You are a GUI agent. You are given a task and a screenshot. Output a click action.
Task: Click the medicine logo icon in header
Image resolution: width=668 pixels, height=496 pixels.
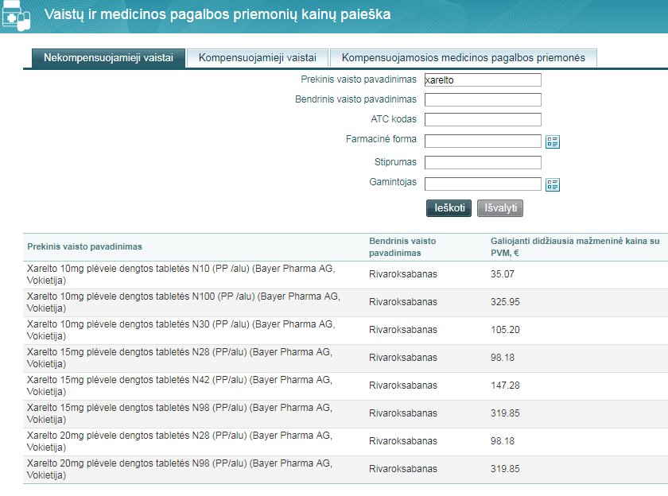point(16,14)
